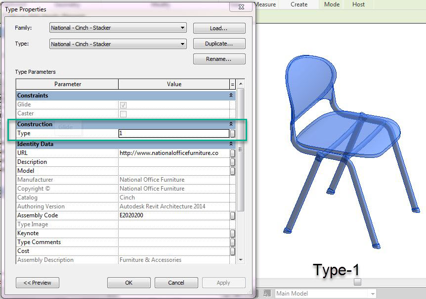
Task: Click the ellipsis next to Description
Action: tap(232, 161)
